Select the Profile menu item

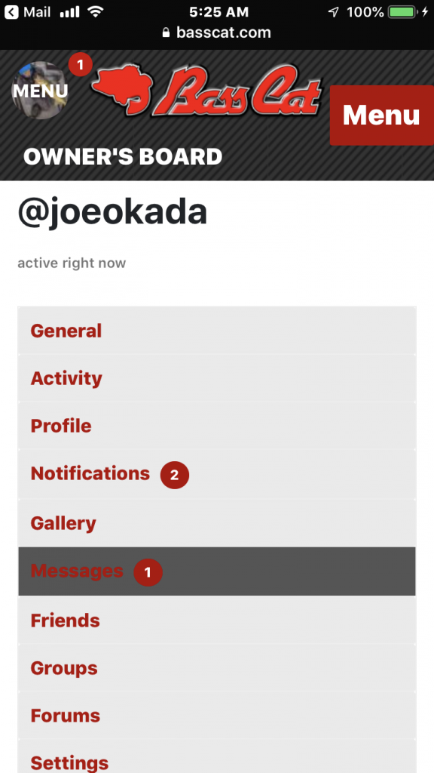pos(217,426)
